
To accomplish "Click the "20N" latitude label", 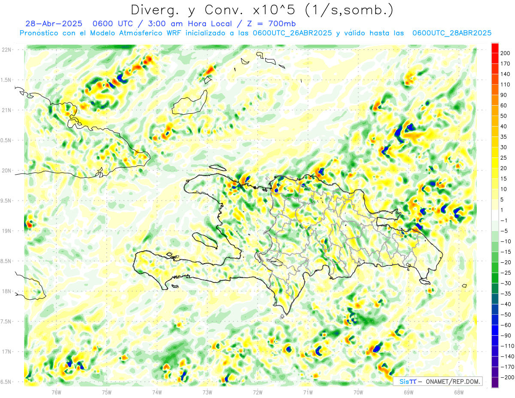I will [x=6, y=171].
